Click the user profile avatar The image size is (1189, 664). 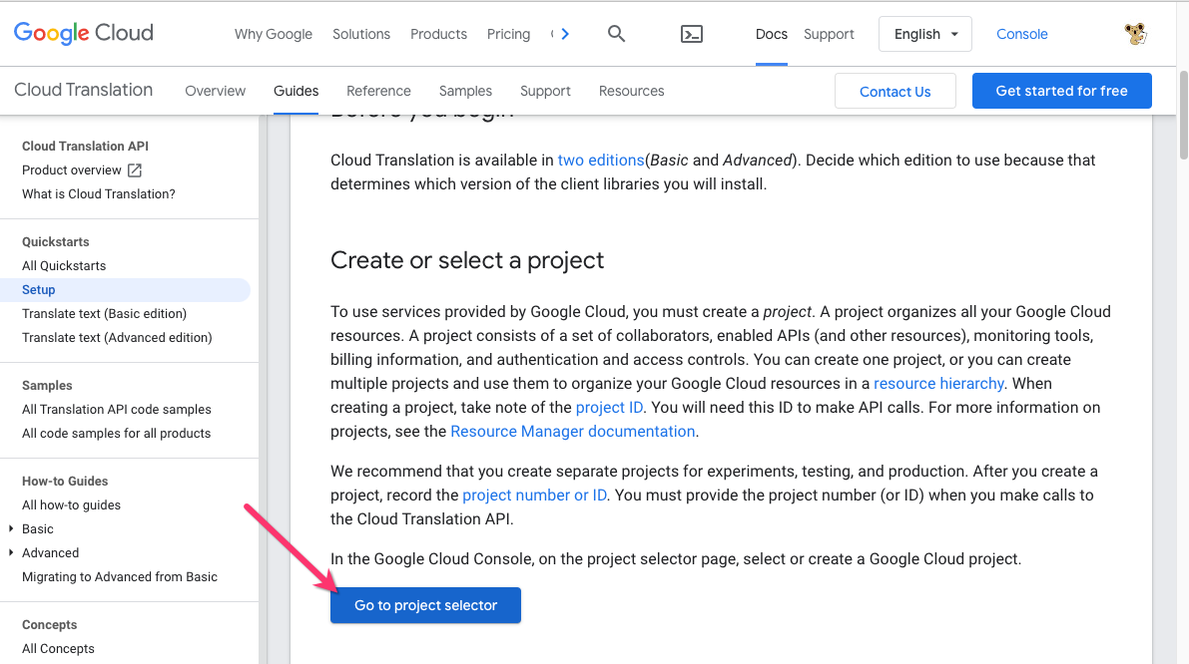1135,34
